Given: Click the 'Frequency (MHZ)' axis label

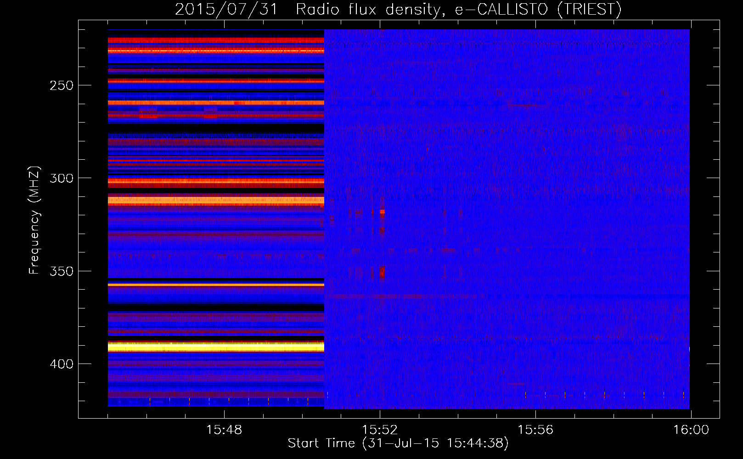Looking at the screenshot, I should [x=34, y=220].
